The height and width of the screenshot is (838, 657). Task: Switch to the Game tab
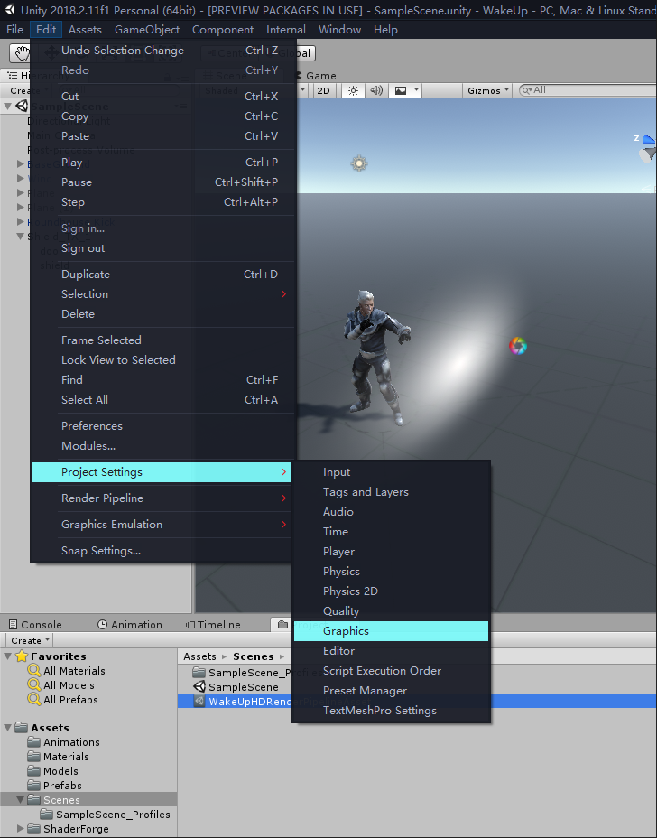[318, 76]
